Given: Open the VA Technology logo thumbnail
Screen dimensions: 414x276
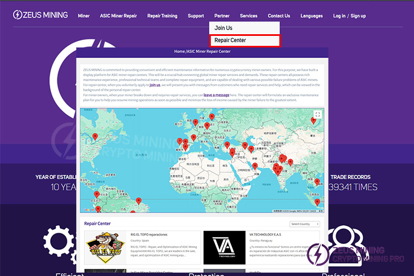Looking at the screenshot, I should [x=224, y=248].
